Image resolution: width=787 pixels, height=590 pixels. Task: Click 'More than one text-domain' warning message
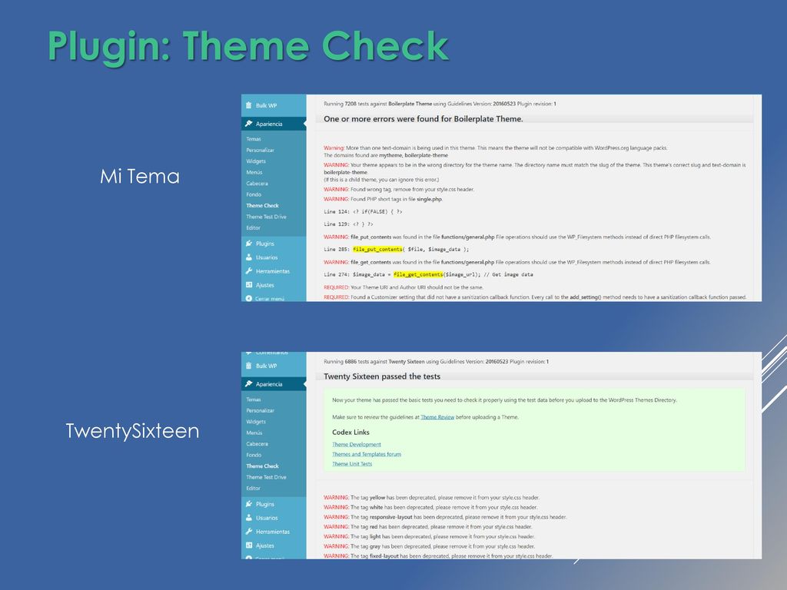coord(496,151)
